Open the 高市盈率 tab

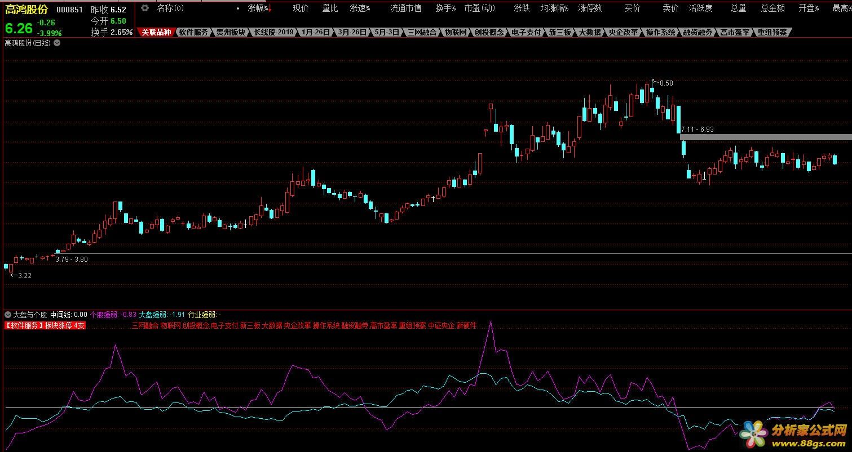tap(735, 32)
